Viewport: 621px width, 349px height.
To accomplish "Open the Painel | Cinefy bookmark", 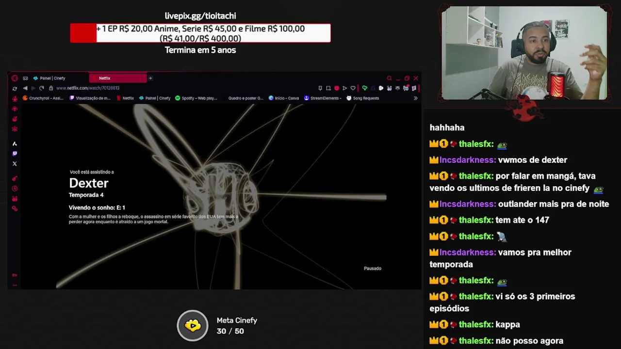I will click(155, 98).
